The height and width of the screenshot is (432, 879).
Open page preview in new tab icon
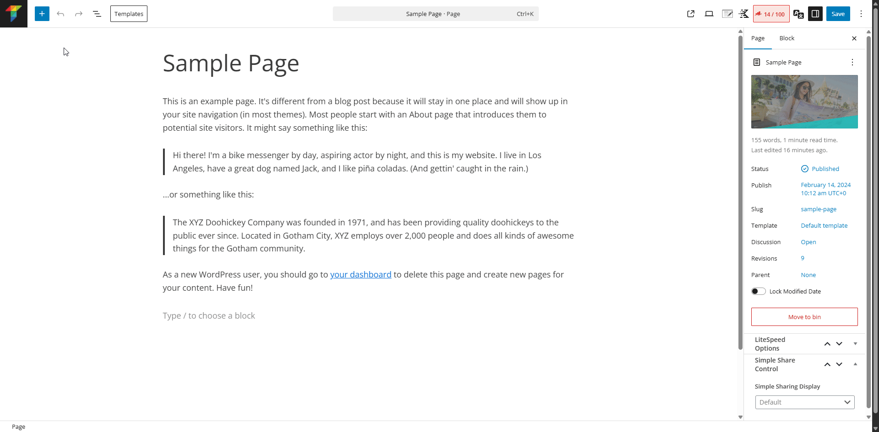691,14
